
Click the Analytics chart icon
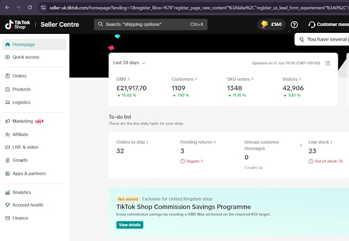pos(8,192)
